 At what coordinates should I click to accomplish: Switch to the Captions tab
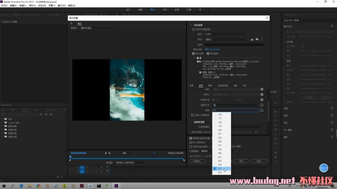[x=235, y=86]
